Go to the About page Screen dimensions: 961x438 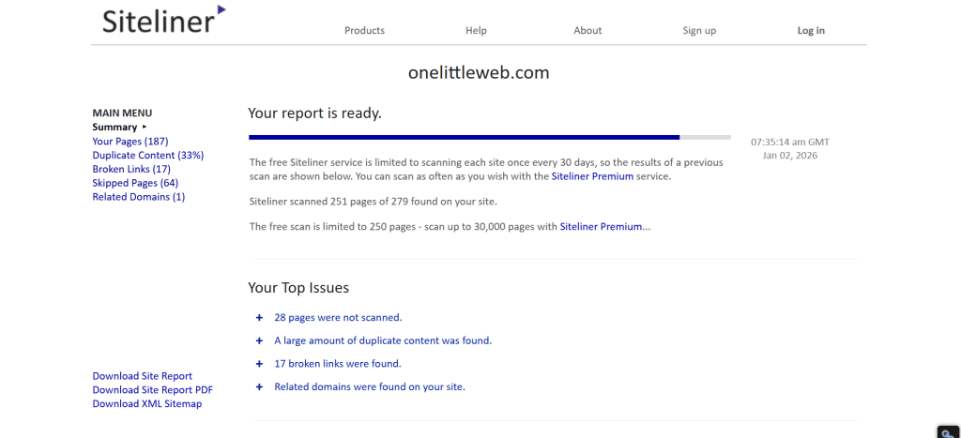tap(587, 31)
